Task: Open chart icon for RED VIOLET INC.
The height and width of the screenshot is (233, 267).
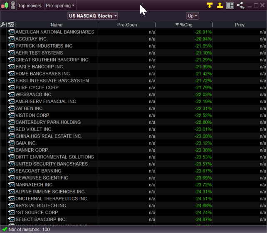Action: pos(11,129)
